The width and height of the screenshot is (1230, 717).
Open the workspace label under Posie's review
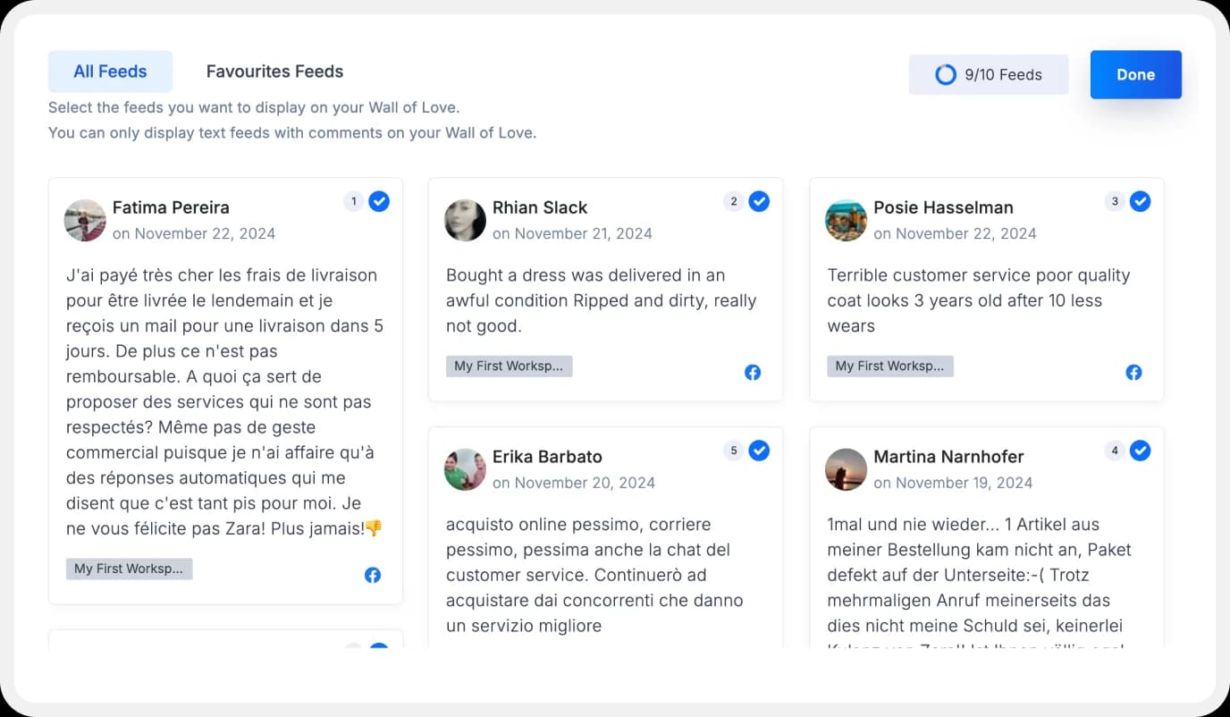(x=890, y=366)
